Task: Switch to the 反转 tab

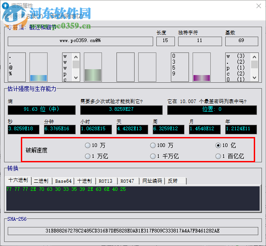Action: (175, 181)
